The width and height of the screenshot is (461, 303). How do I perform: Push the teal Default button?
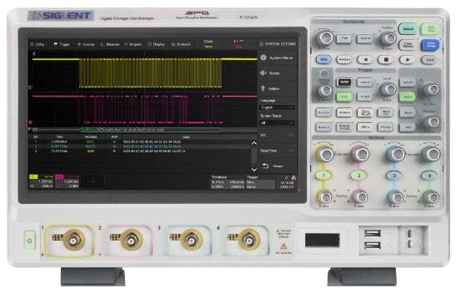408,29
